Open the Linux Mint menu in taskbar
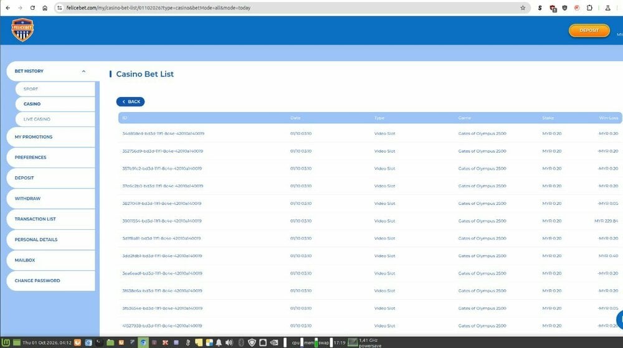The width and height of the screenshot is (623, 348). coord(6,342)
